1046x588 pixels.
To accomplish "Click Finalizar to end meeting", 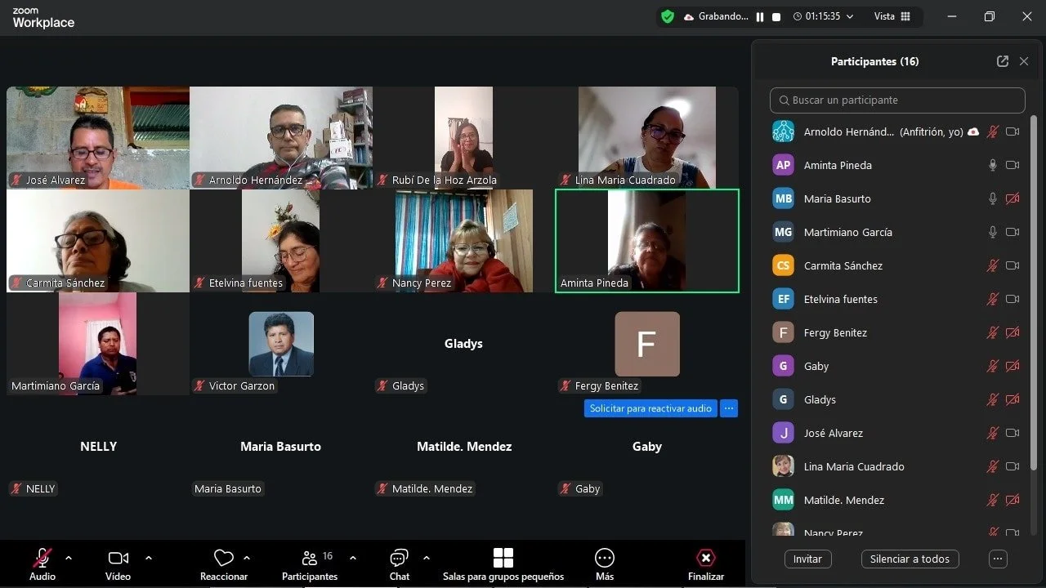I will (x=706, y=564).
